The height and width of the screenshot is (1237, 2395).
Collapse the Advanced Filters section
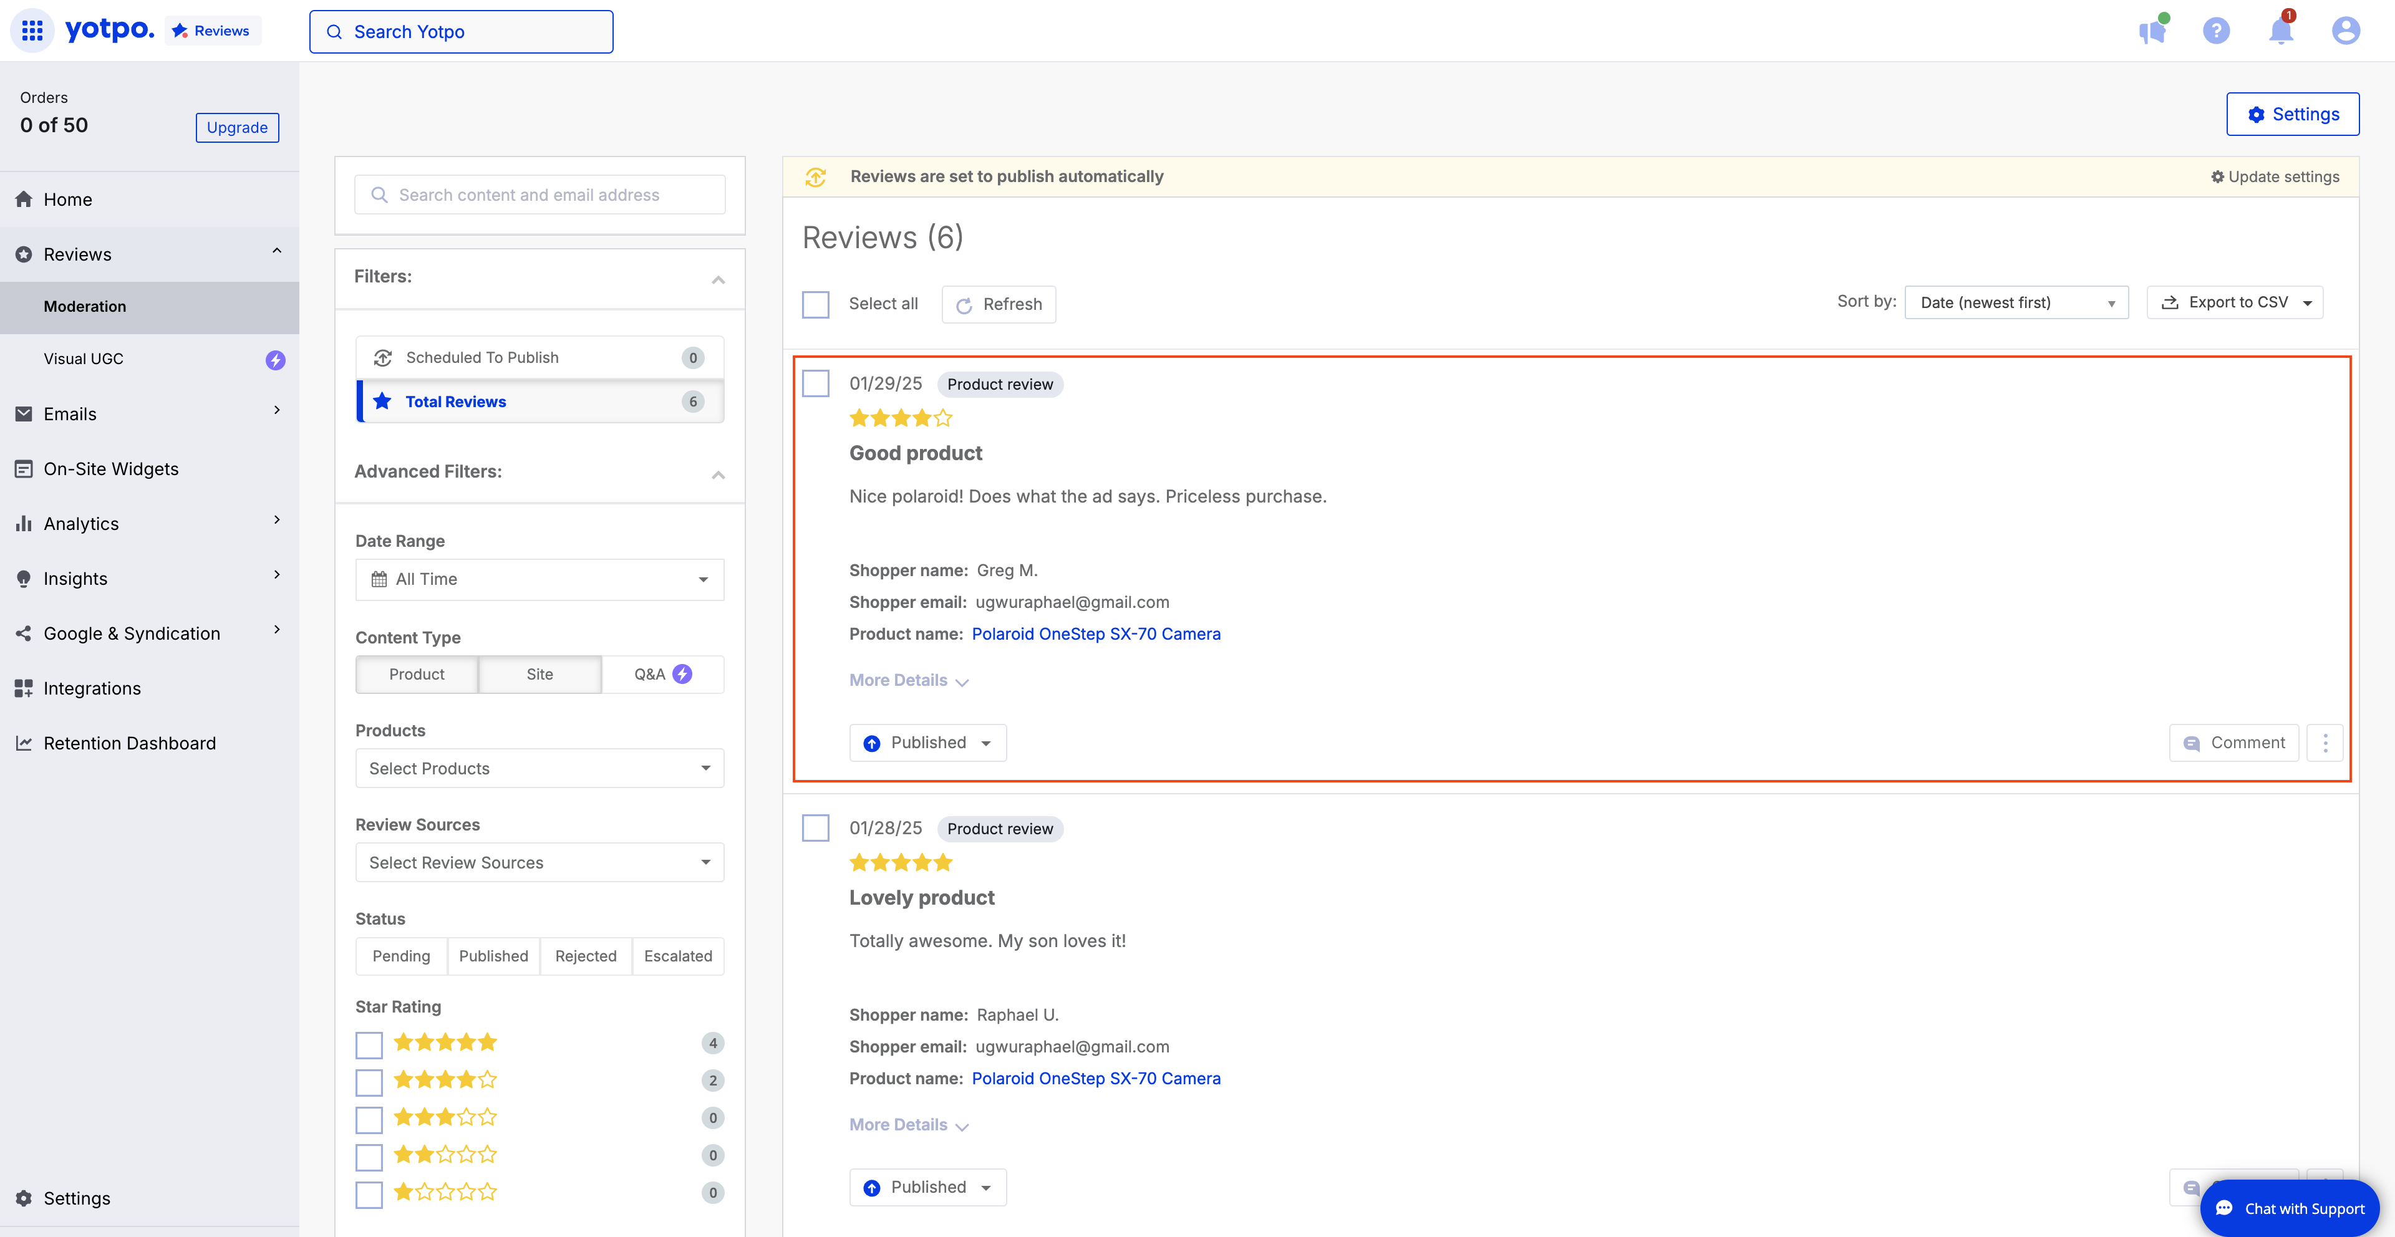(717, 474)
